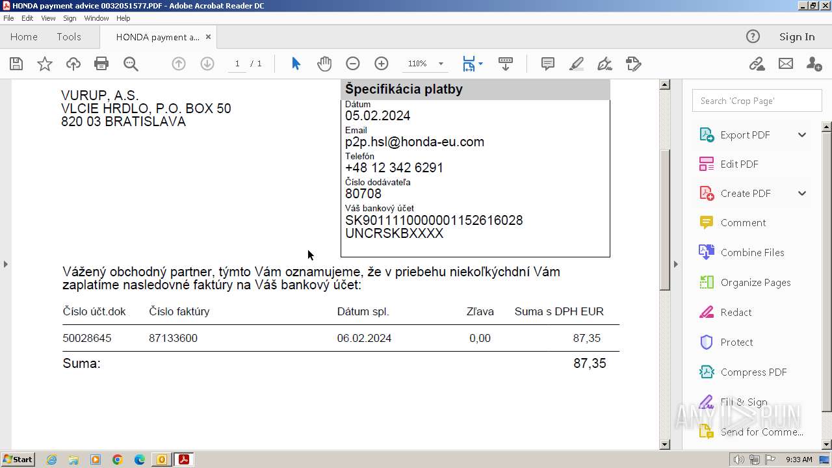The width and height of the screenshot is (832, 468).
Task: Click the email p2p.hsl@honda-eu.com text
Action: coord(415,142)
